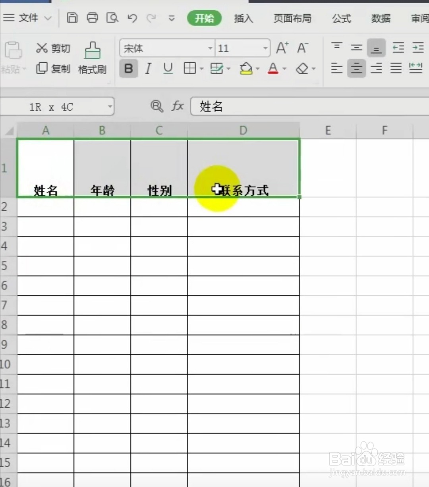Viewport: 429px width, 487px height.
Task: Toggle italic formatting
Action: point(148,68)
